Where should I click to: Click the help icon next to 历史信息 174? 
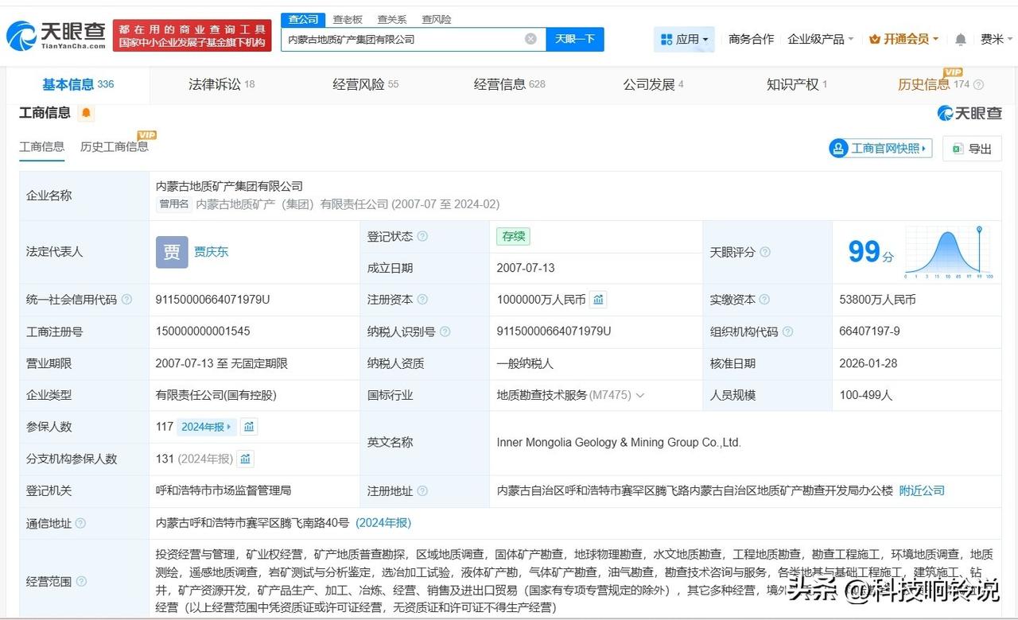coord(978,85)
